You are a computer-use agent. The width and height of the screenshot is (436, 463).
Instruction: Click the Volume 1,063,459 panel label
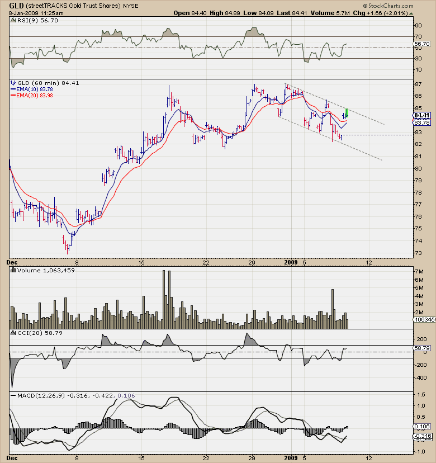(46, 270)
